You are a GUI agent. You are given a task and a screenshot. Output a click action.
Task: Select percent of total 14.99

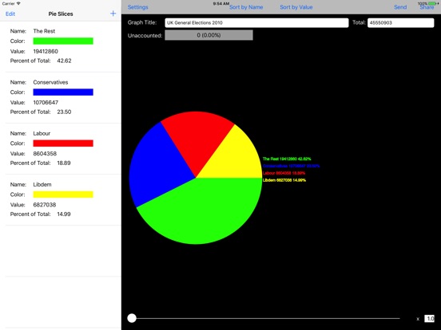click(x=64, y=214)
